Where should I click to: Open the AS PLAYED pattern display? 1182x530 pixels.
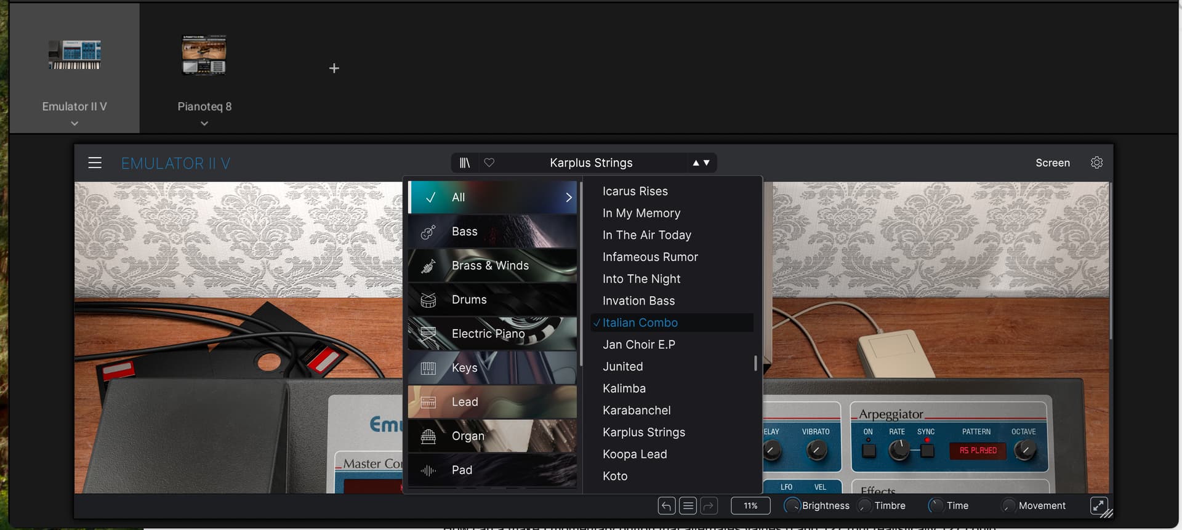pyautogui.click(x=978, y=451)
